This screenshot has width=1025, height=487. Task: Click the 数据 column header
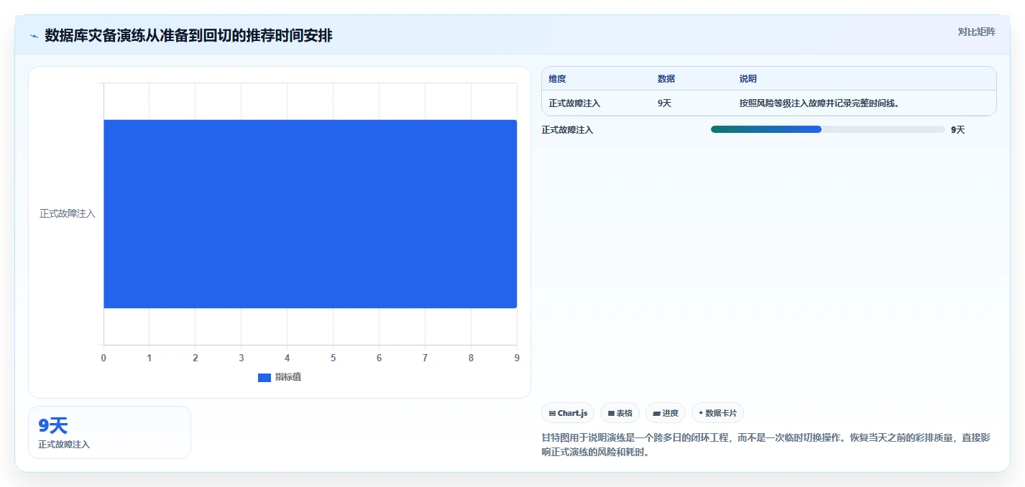coord(666,79)
